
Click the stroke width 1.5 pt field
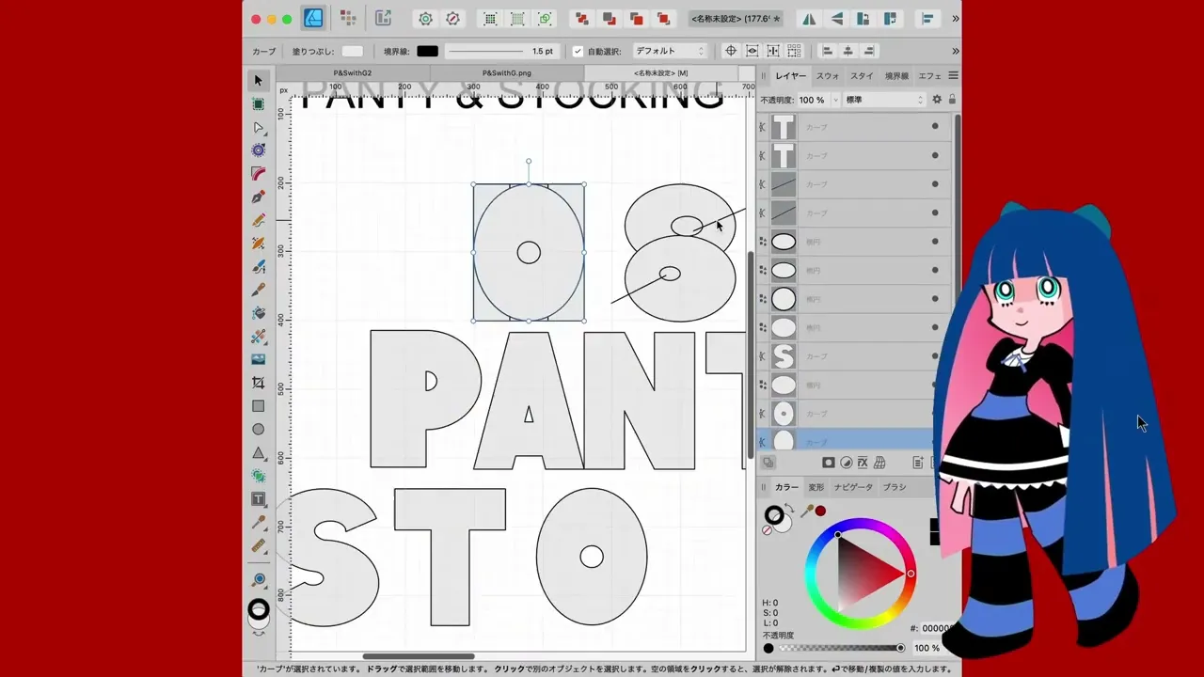[500, 51]
